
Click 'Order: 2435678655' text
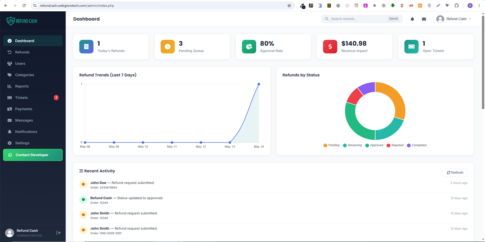103,188
